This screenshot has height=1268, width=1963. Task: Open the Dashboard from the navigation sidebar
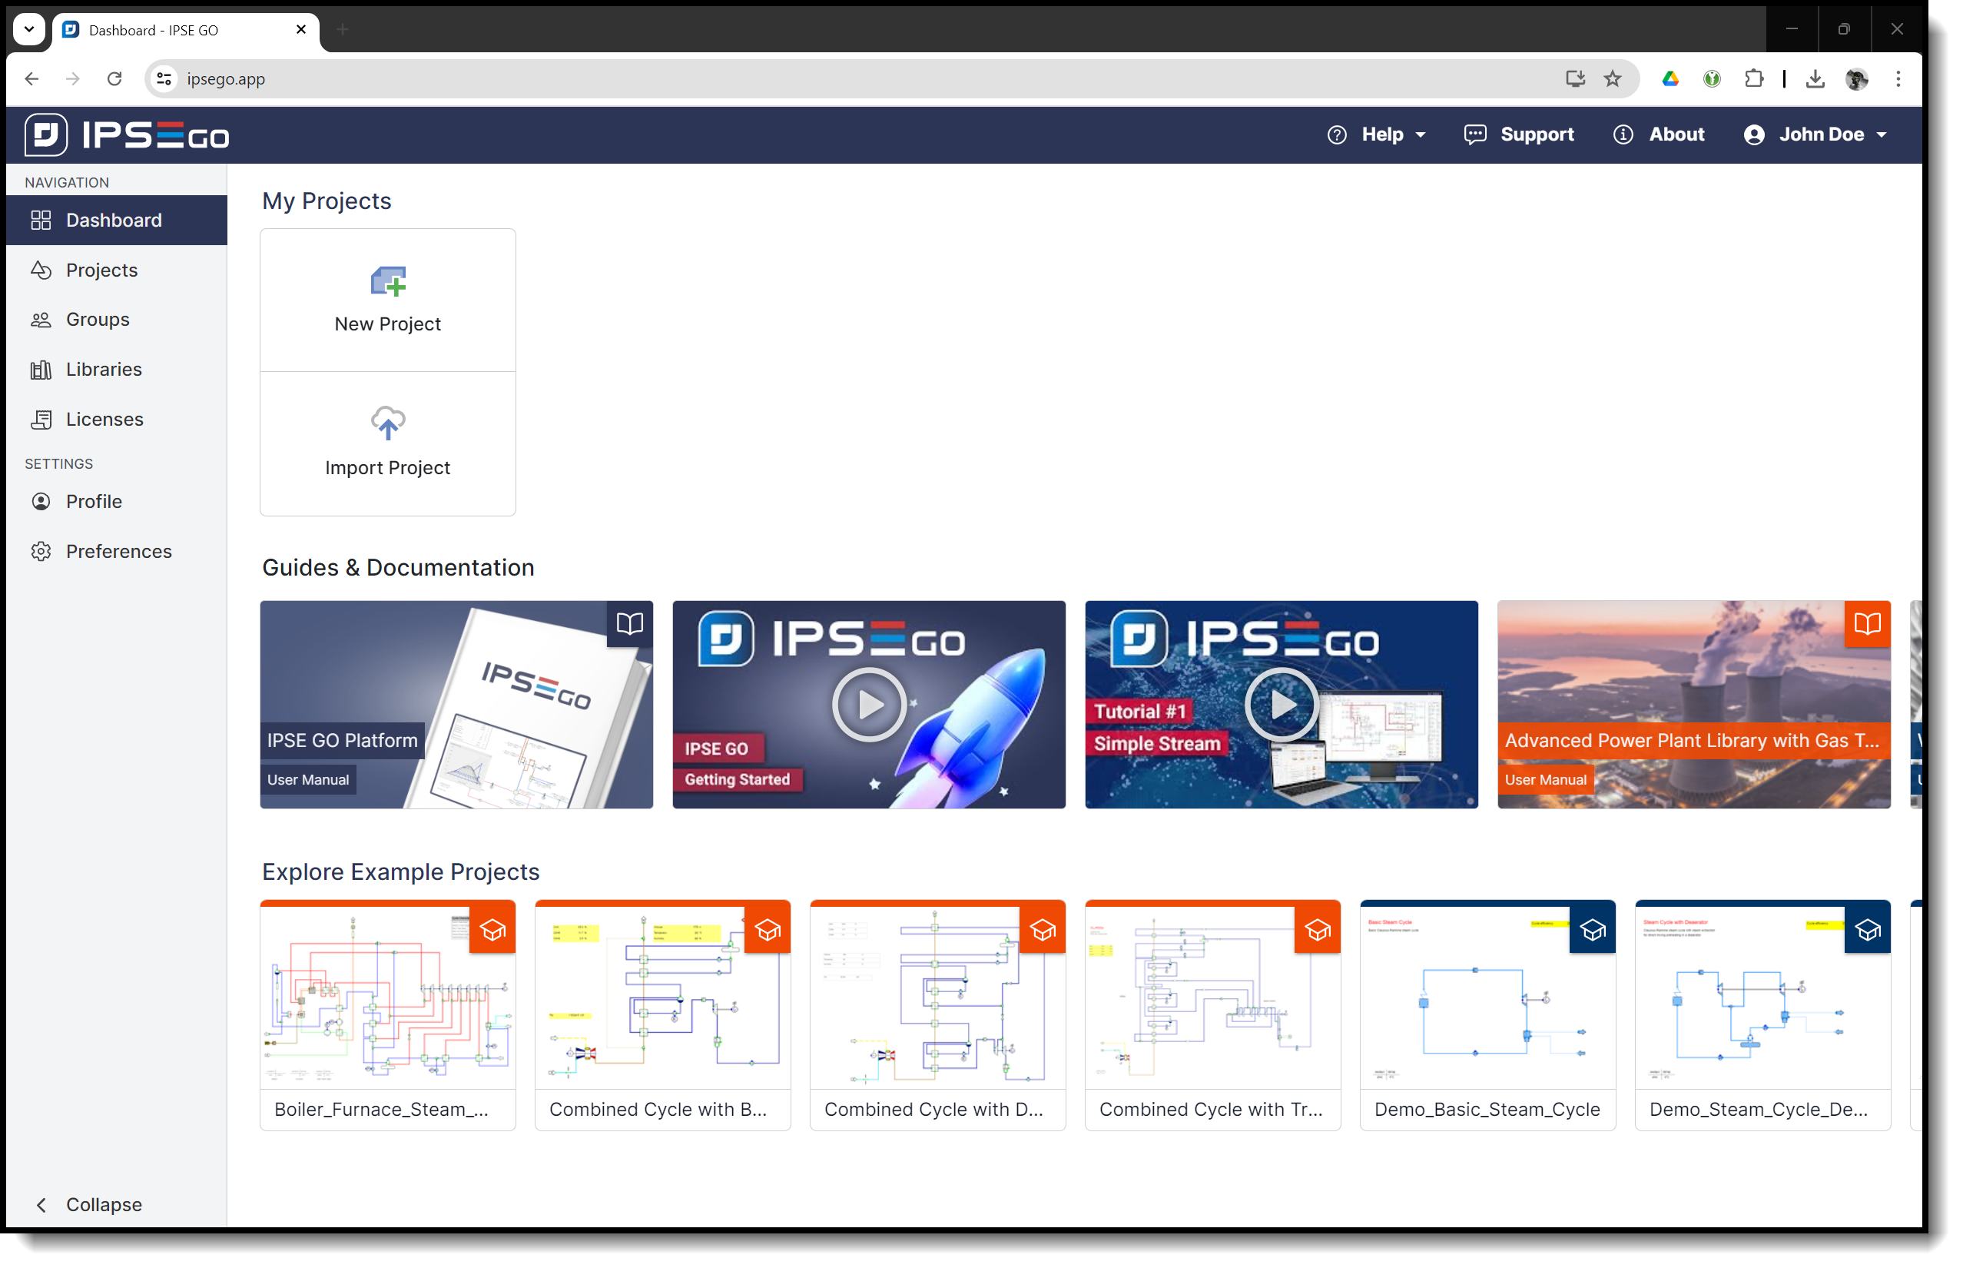point(114,220)
